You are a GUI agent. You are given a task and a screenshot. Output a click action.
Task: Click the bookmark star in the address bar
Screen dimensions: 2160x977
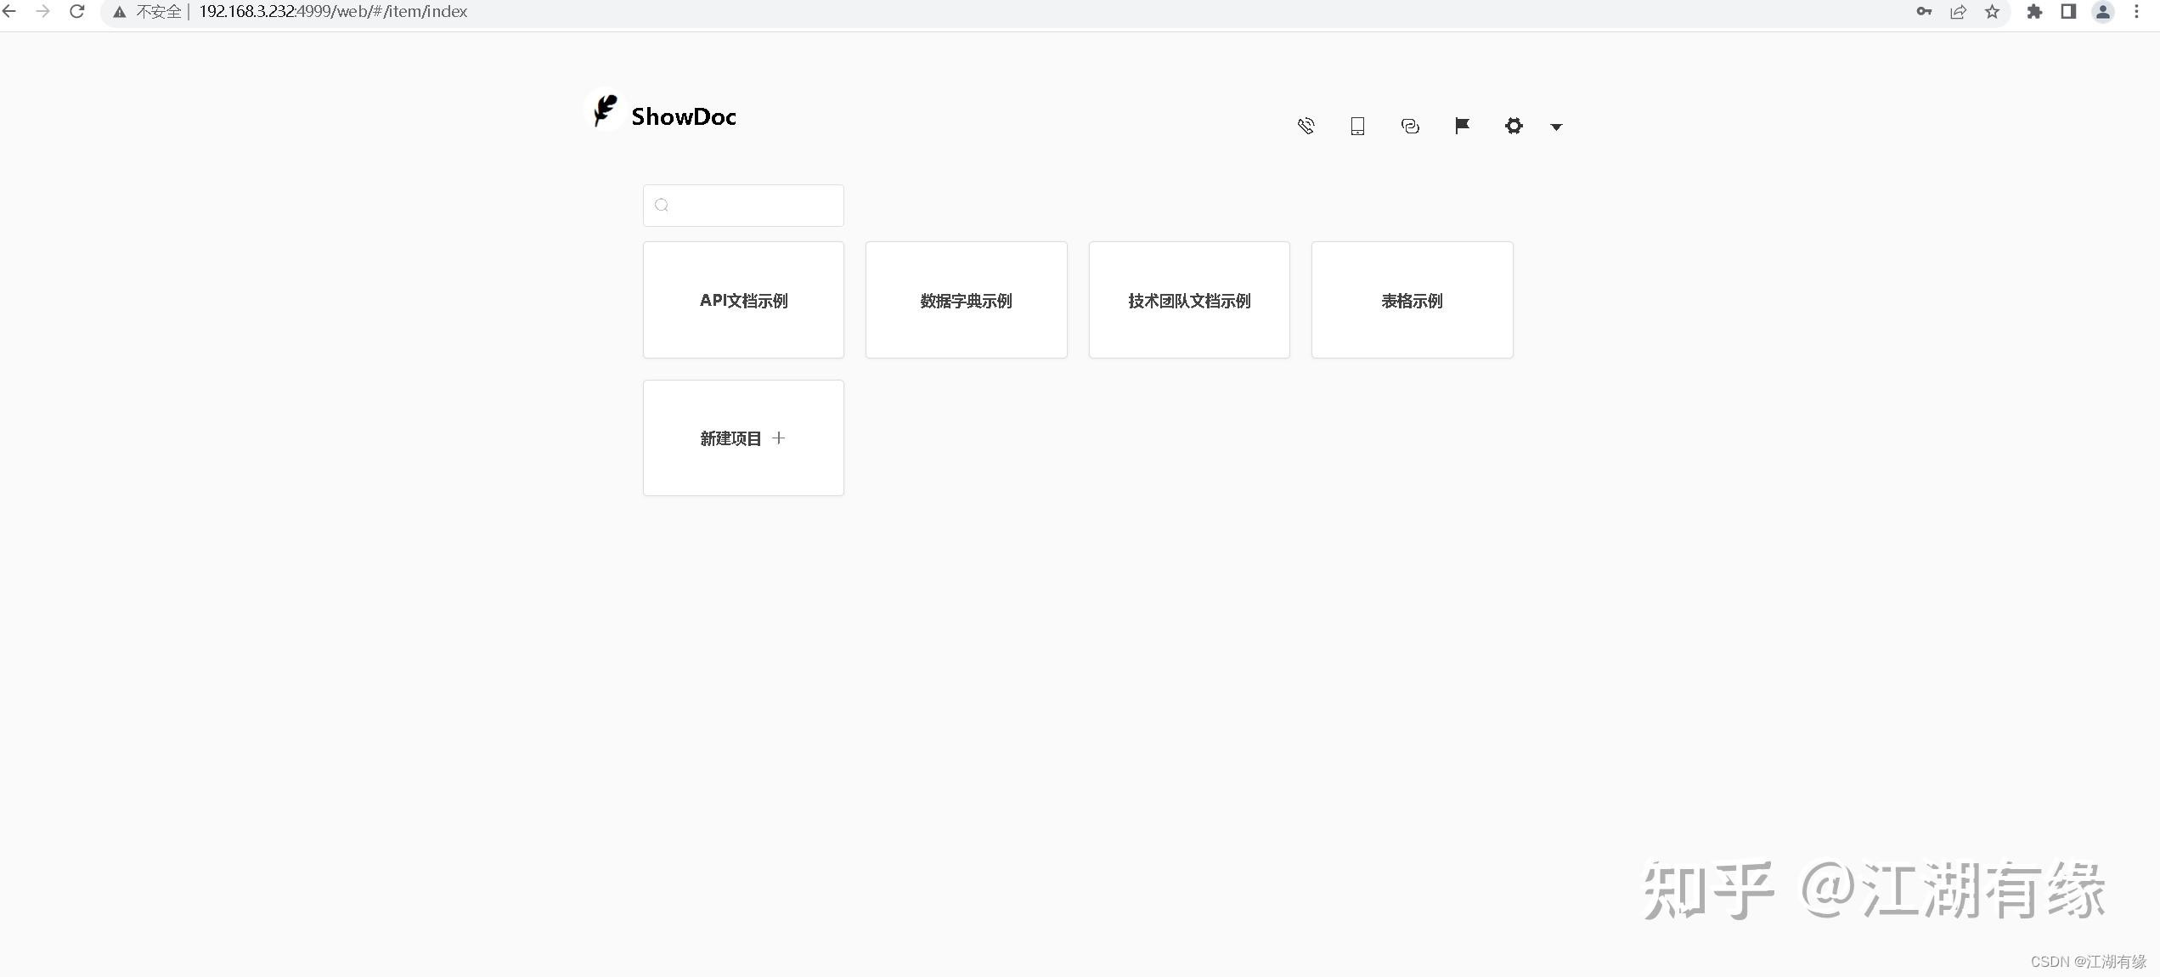1993,12
